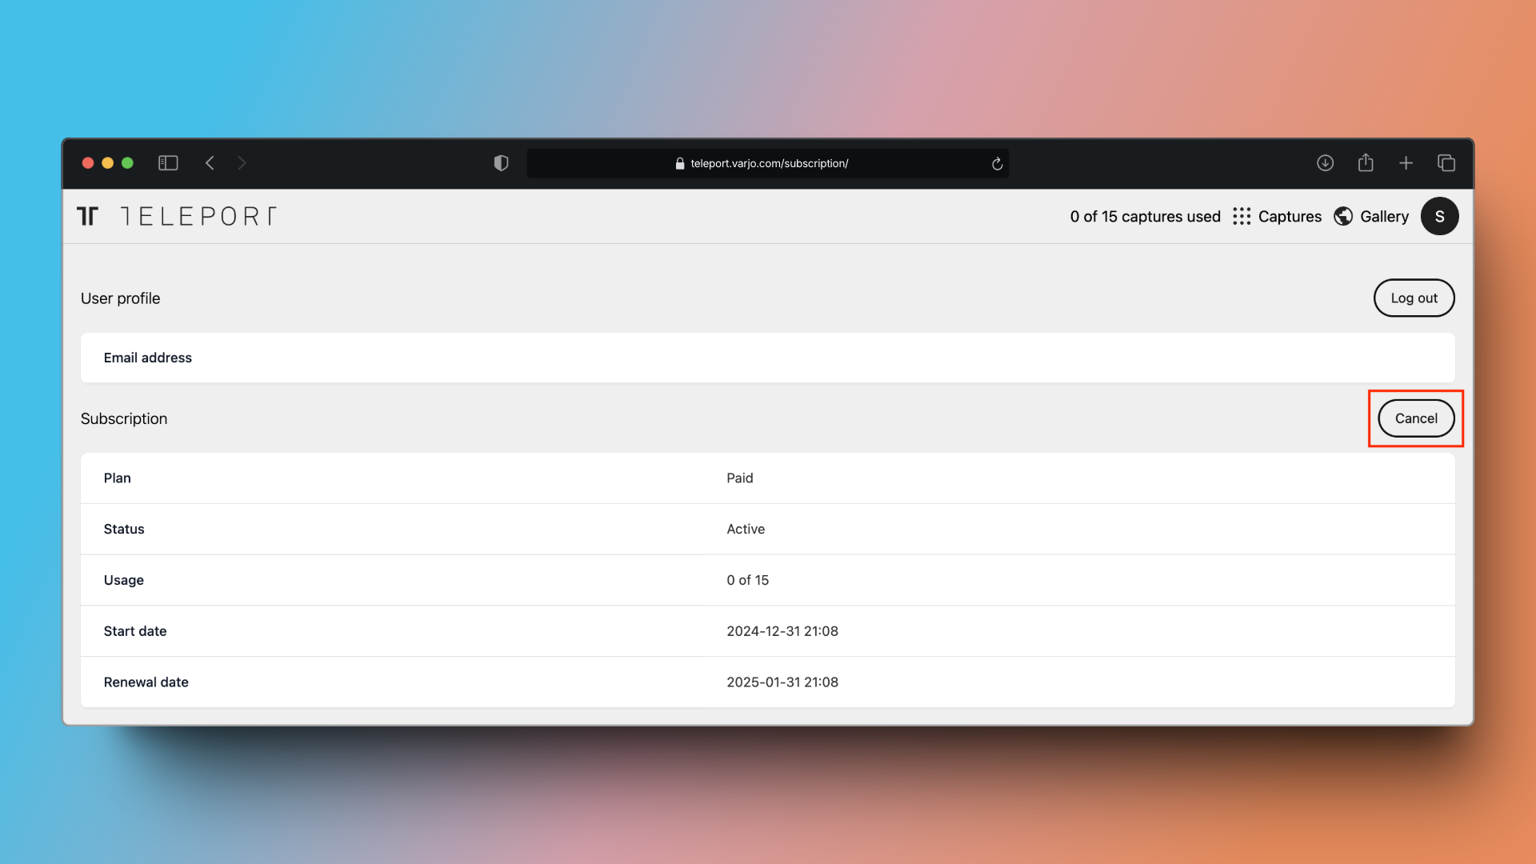Toggle the Safari sidebar icon

(x=168, y=163)
